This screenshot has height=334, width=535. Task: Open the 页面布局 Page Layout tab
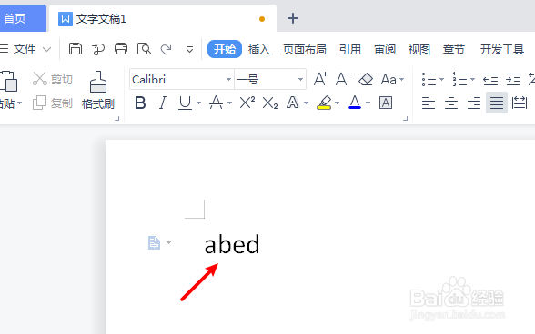pyautogui.click(x=304, y=50)
